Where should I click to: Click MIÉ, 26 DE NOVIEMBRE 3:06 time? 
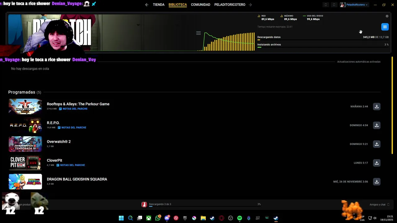click(351, 182)
